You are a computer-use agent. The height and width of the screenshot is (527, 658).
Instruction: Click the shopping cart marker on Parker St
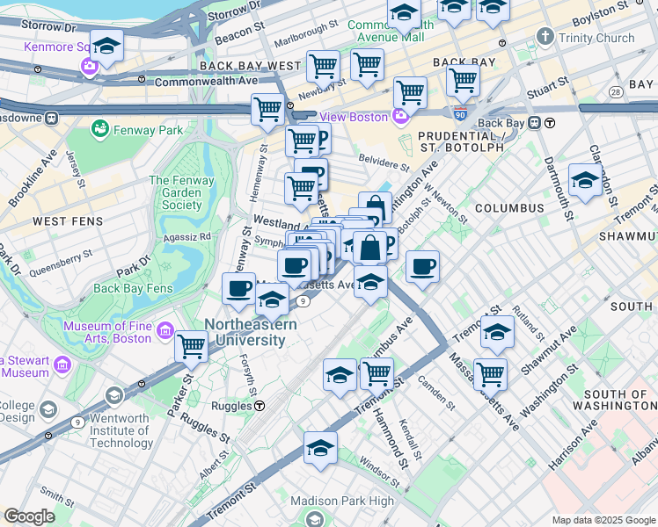pyautogui.click(x=192, y=347)
